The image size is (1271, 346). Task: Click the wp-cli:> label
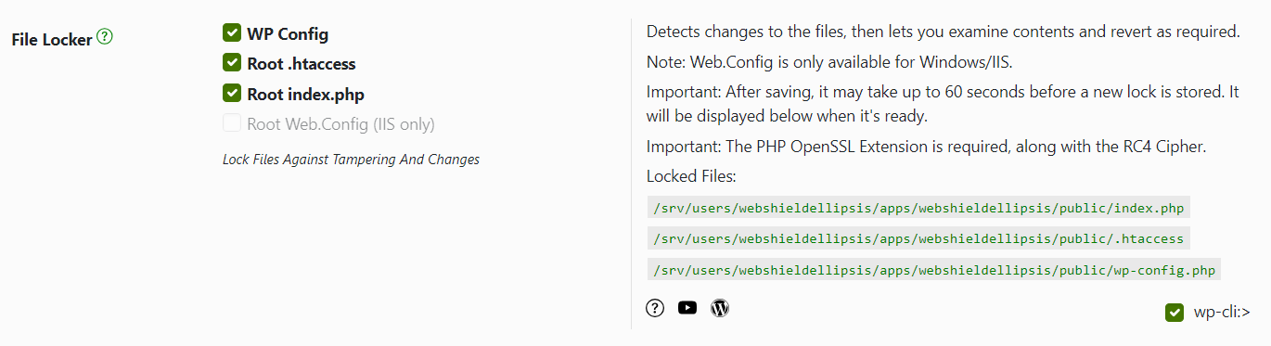(1222, 313)
